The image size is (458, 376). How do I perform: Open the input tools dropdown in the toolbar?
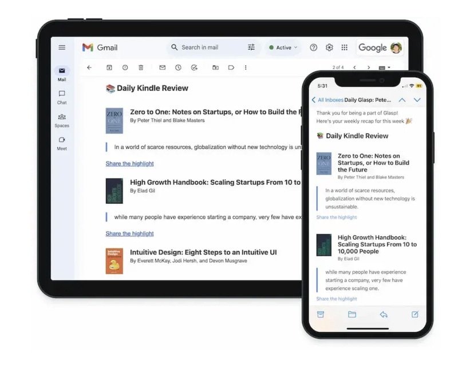pos(385,68)
